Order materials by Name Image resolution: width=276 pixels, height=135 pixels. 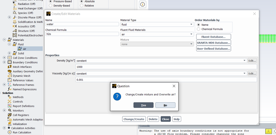(x=198, y=25)
